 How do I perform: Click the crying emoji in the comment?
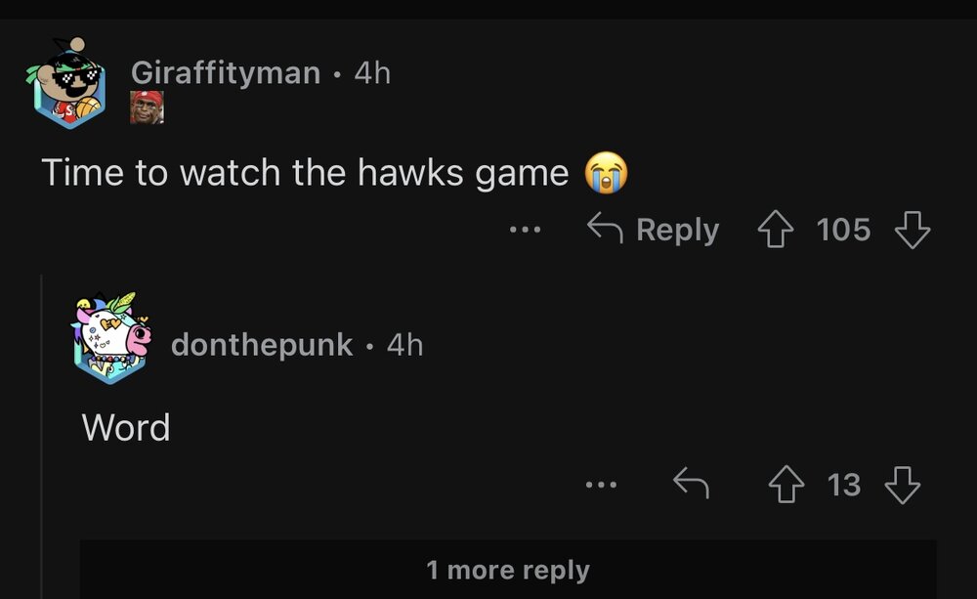606,174
